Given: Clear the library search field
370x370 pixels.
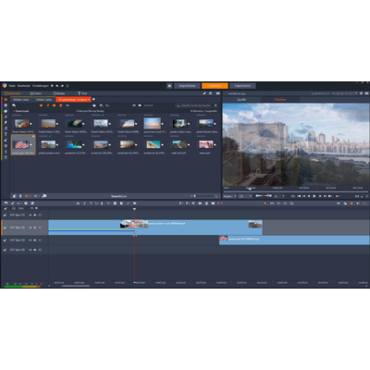Looking at the screenshot, I should [216, 105].
